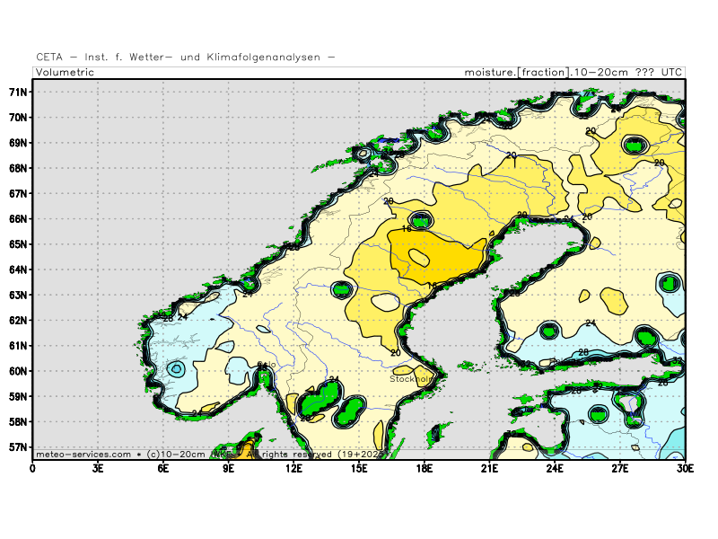Image resolution: width=718 pixels, height=539 pixels.
Task: Click the 21E longitude label
Action: pyautogui.click(x=489, y=468)
